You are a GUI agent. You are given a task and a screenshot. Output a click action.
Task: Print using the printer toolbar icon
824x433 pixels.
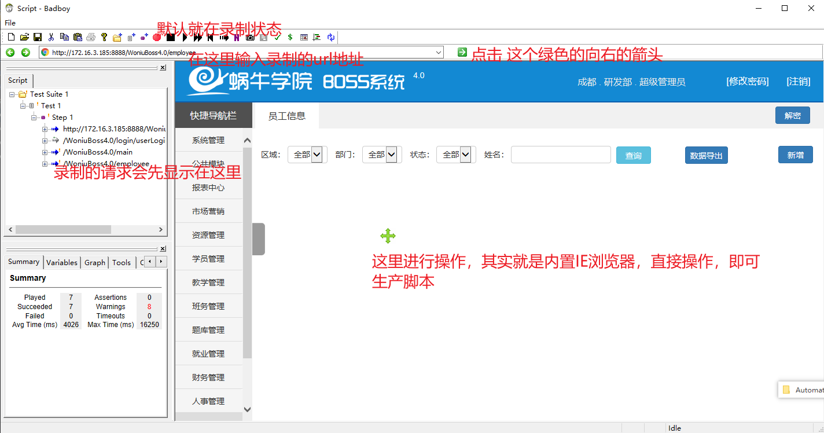pos(91,37)
